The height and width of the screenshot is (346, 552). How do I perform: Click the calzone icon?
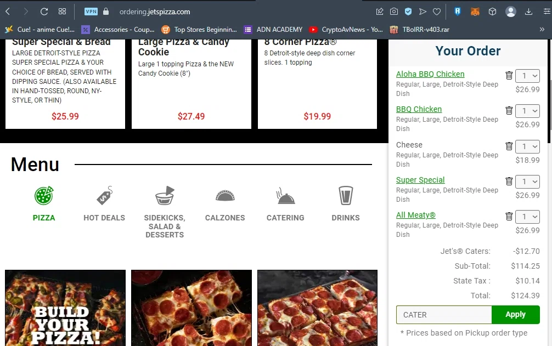225,196
